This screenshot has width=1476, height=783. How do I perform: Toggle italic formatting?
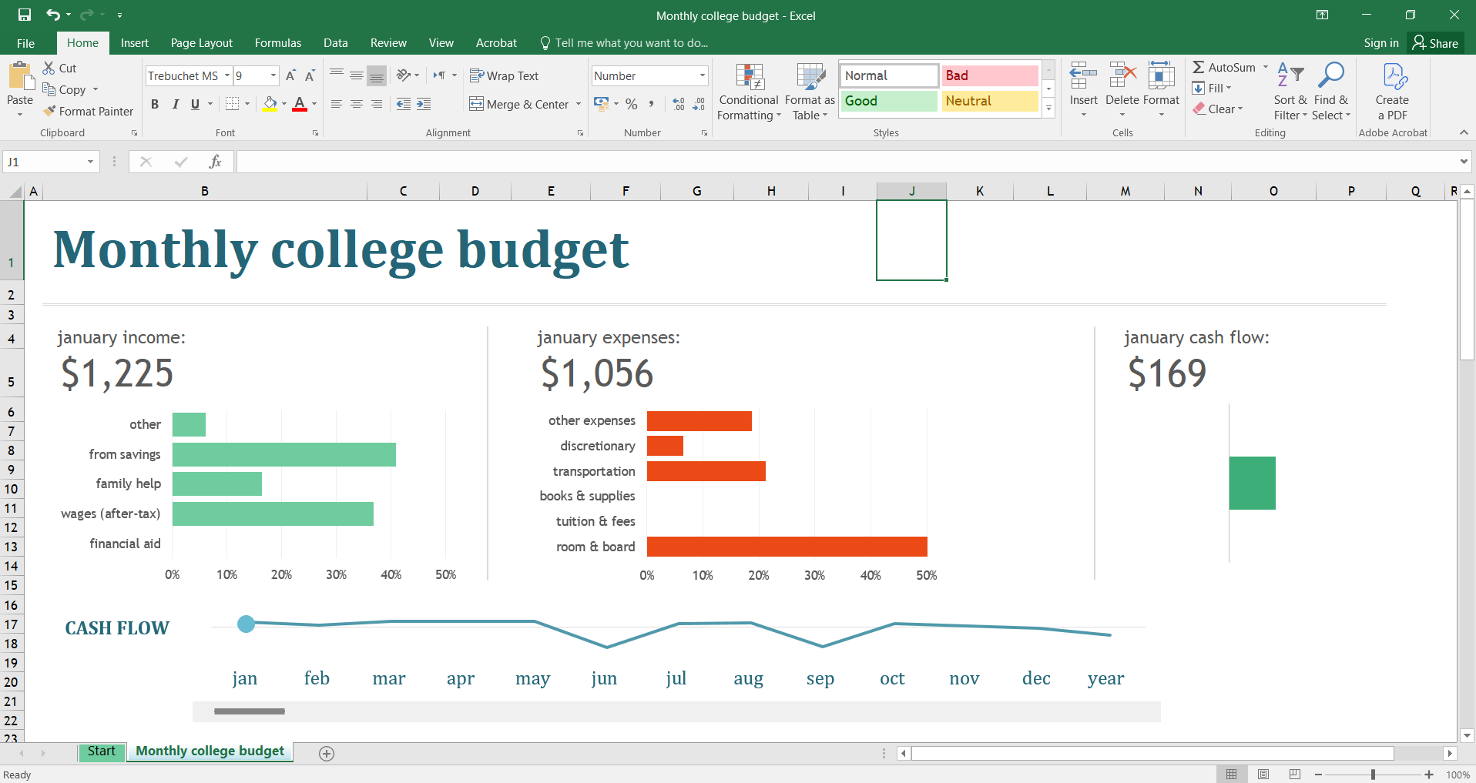coord(175,104)
